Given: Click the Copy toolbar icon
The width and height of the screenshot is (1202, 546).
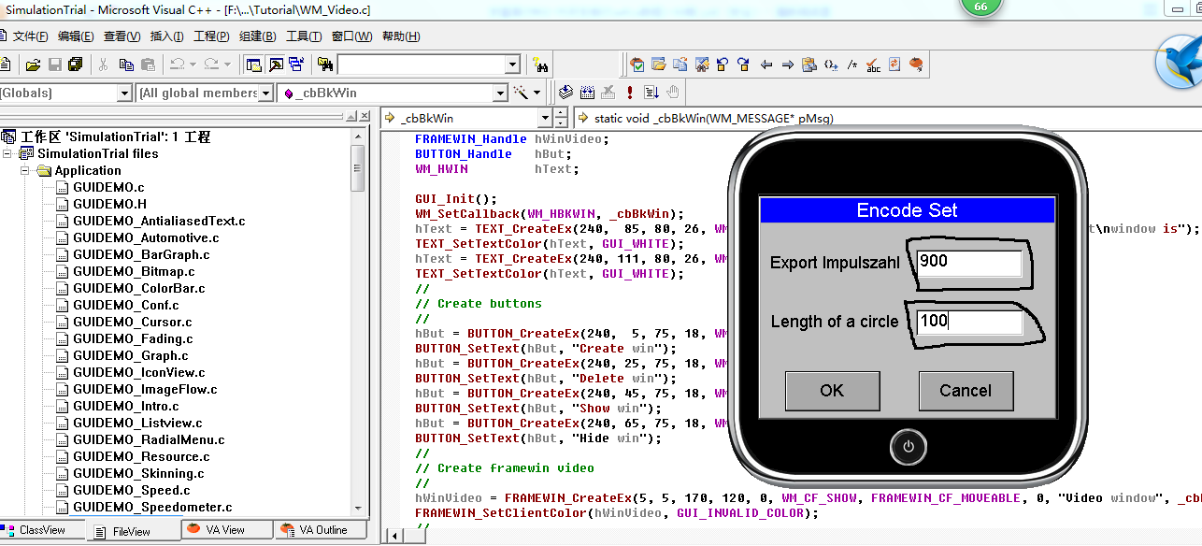Looking at the screenshot, I should (126, 65).
